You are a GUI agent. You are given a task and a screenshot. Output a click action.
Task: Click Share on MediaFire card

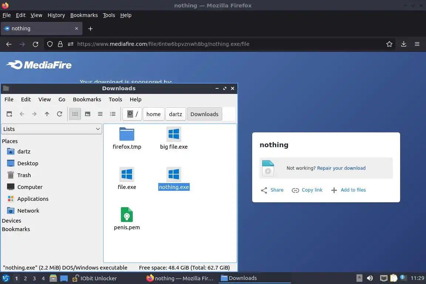coord(272,190)
